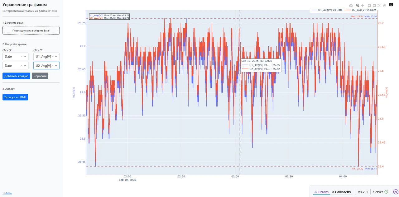The height and width of the screenshot is (197, 399).
Task: Reset axes with the home icon
Action: (384, 5)
